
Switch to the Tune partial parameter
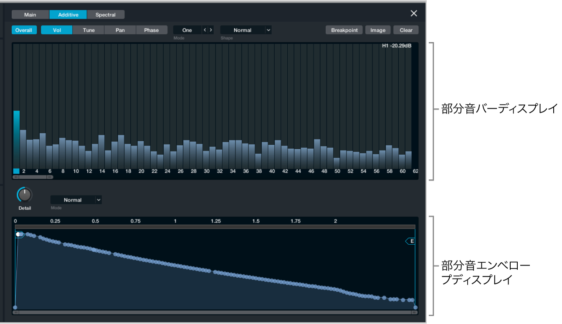(89, 30)
